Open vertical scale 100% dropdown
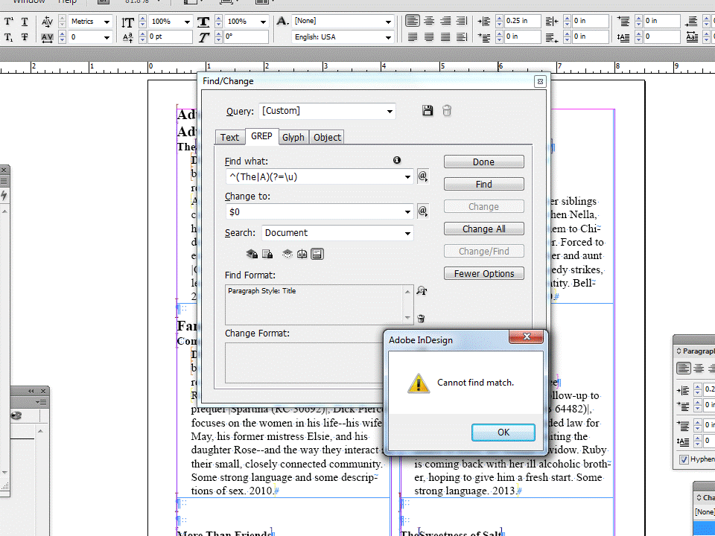 [x=187, y=22]
